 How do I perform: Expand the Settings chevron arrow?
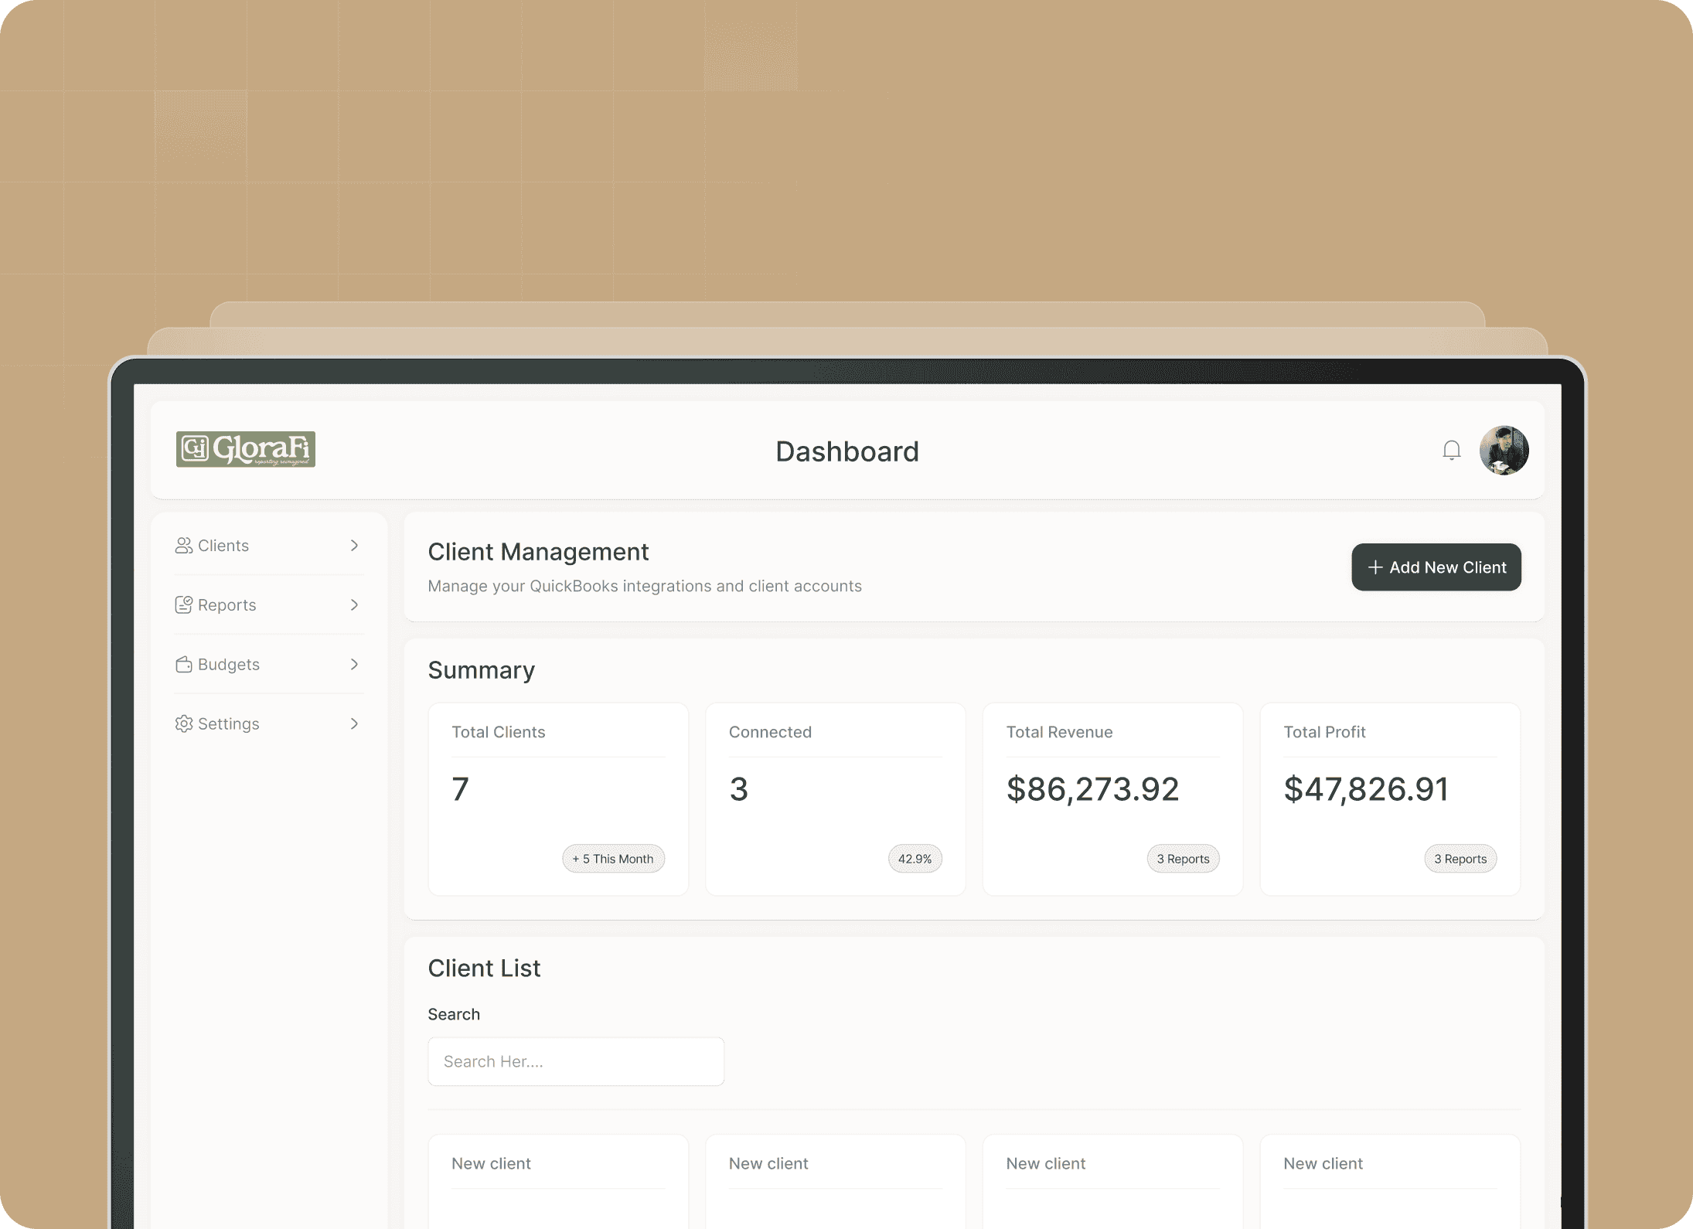coord(354,724)
